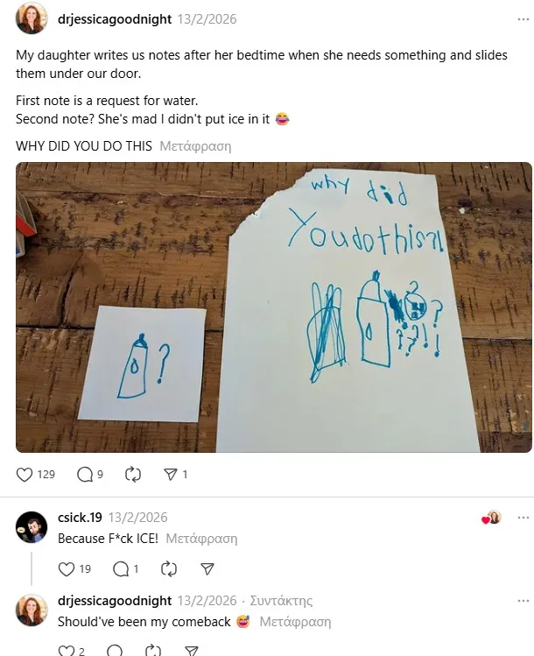
Task: Translate the author's reply comment
Action: click(x=295, y=622)
